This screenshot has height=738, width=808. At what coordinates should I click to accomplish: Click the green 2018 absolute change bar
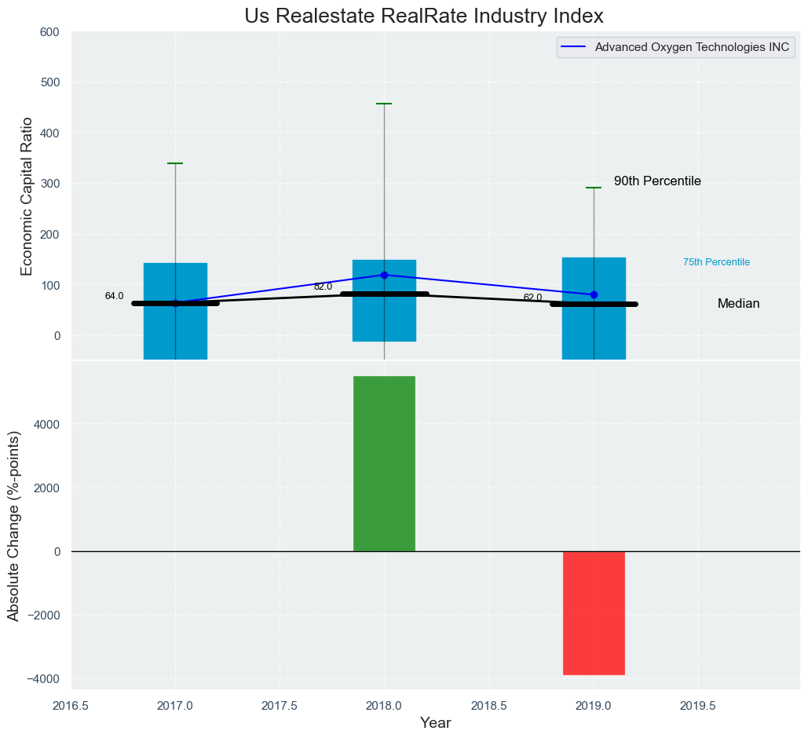[x=384, y=463]
